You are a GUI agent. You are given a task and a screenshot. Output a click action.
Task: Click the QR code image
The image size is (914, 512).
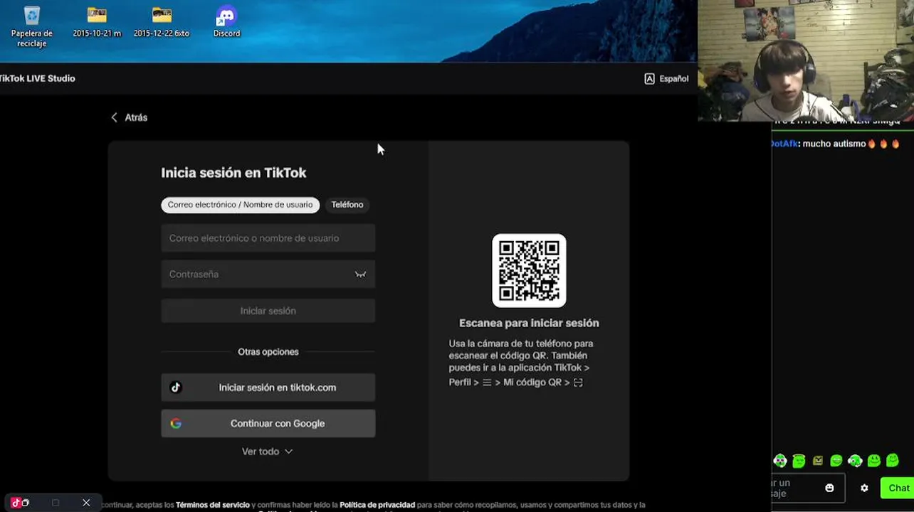pyautogui.click(x=529, y=271)
